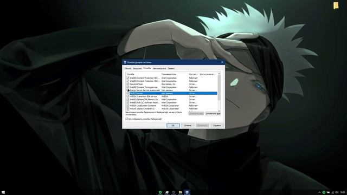Switch to the Загрузка tab
This screenshot has height=195, width=347.
137,69
